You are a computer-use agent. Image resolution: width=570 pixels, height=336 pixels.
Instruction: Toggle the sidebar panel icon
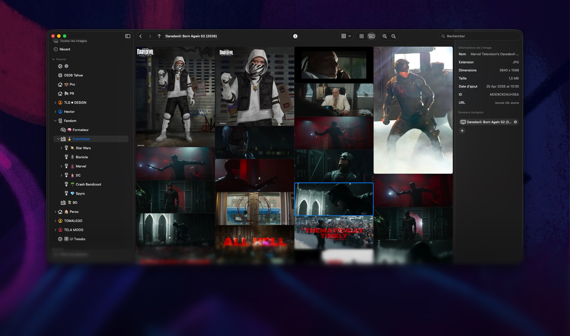click(x=128, y=36)
